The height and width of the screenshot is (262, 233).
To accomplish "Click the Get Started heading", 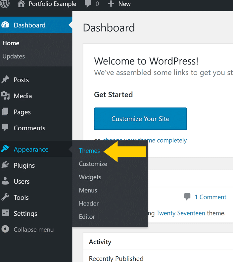I will [x=113, y=95].
